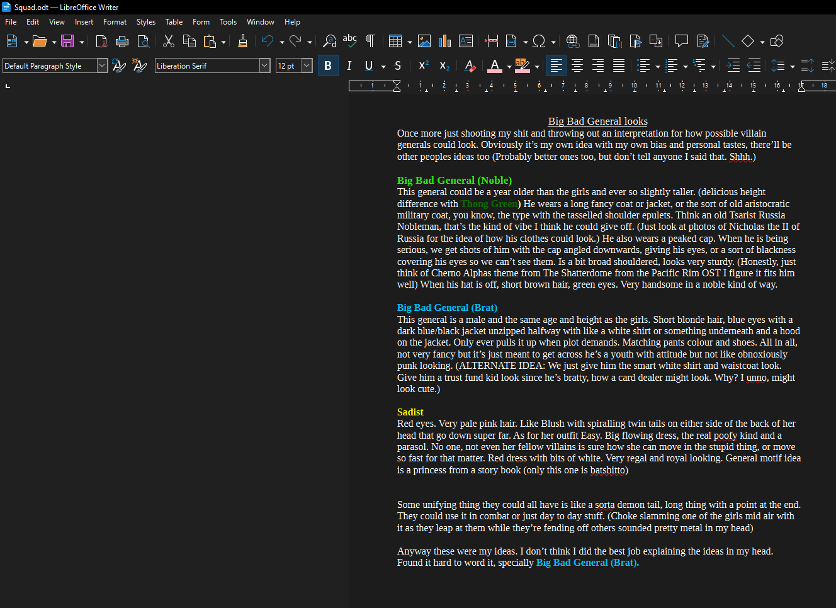Toggle Bold formatting off
The image size is (836, 608).
coord(328,65)
